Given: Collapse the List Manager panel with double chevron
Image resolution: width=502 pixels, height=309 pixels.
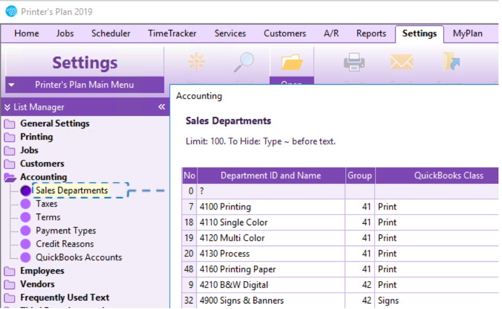Looking at the screenshot, I should [x=162, y=107].
